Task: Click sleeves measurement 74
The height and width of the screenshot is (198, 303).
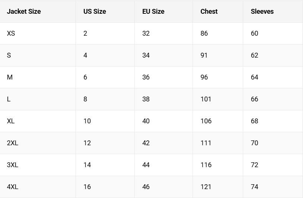Action: 255,187
